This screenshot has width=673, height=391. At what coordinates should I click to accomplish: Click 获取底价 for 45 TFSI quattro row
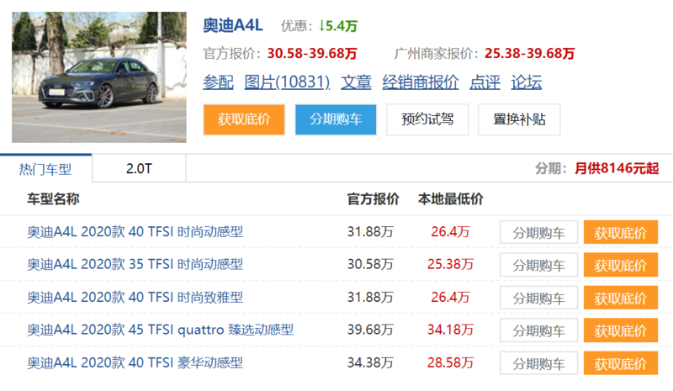click(621, 330)
